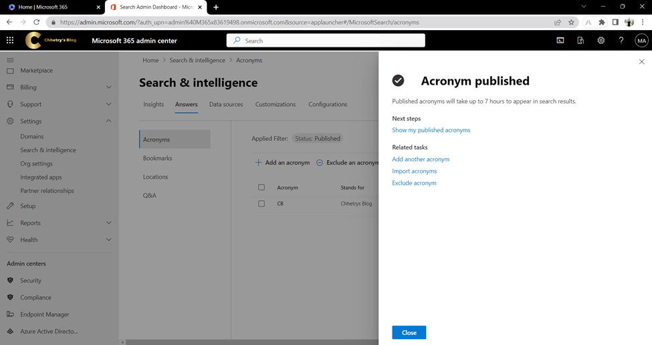Switch to Customizations tab
This screenshot has height=345, width=652.
click(276, 105)
